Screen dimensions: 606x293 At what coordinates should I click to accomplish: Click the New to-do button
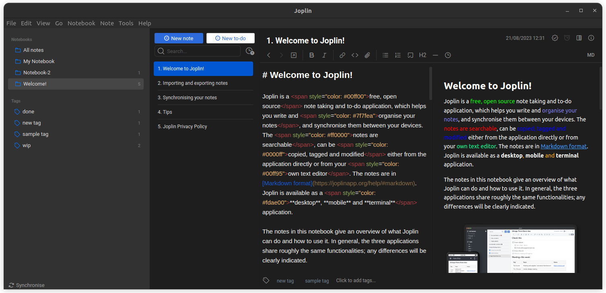(x=231, y=38)
